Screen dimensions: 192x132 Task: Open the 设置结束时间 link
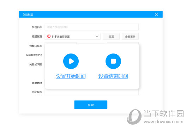pyautogui.click(x=113, y=76)
